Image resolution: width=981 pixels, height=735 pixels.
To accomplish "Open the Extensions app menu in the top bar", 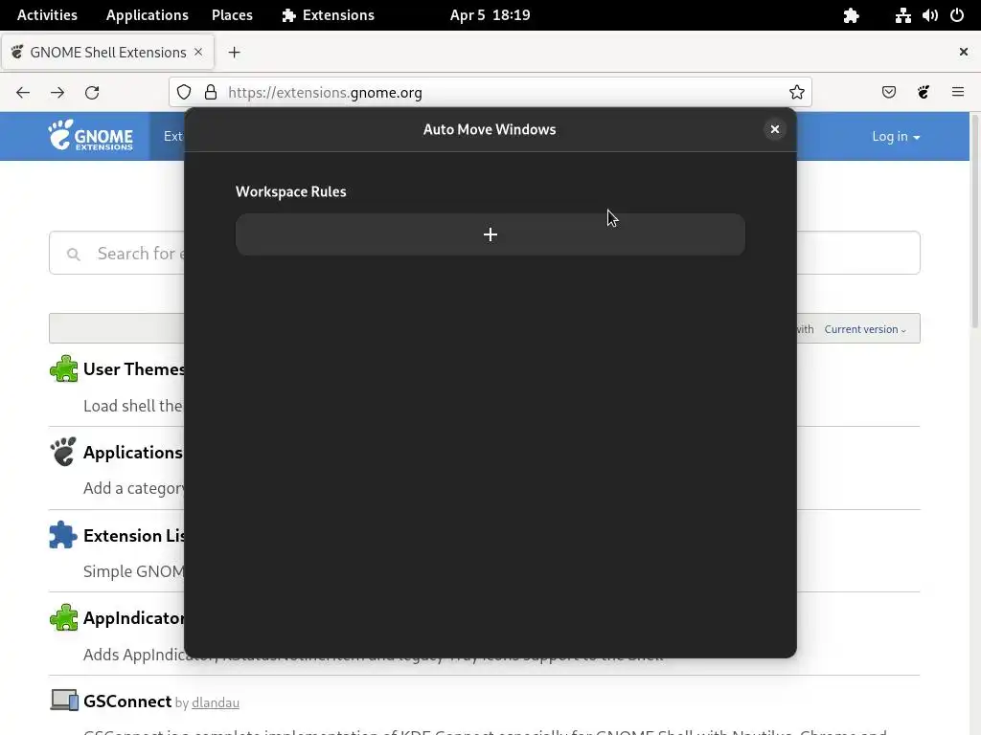I will pyautogui.click(x=328, y=15).
